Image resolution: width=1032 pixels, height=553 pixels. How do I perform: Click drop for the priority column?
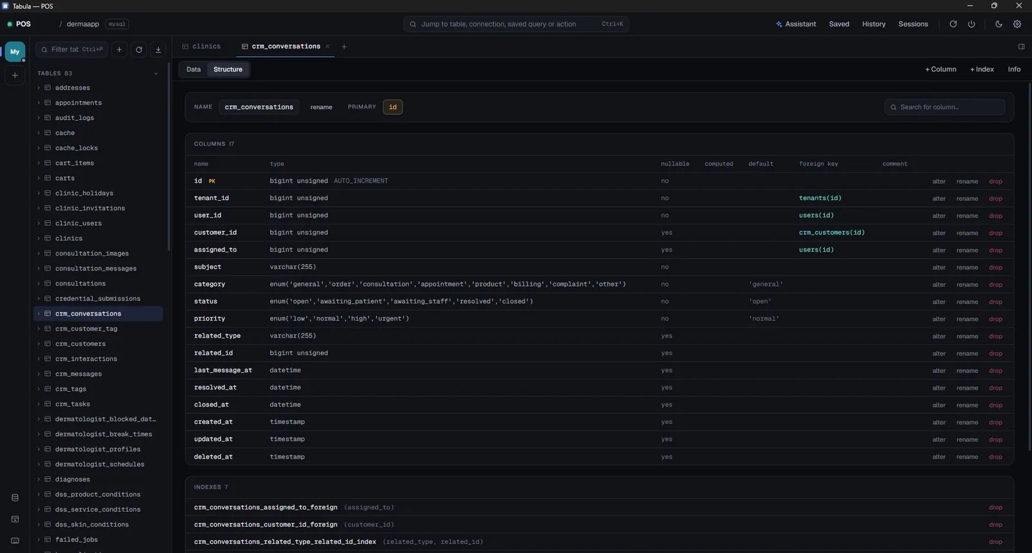995,319
